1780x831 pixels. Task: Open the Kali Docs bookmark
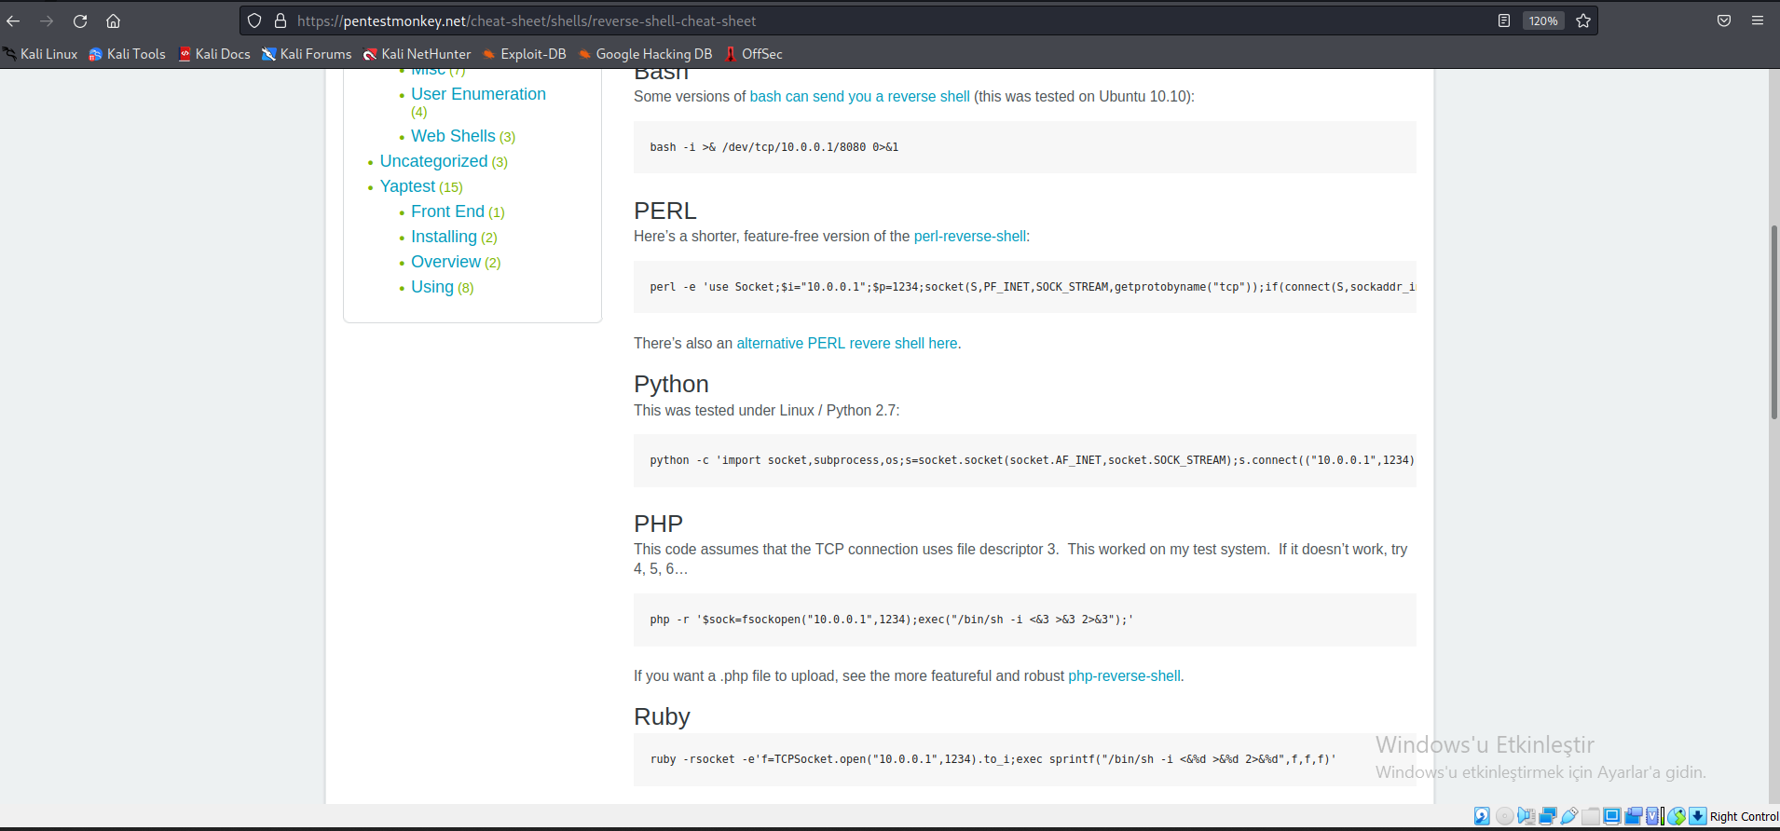(214, 54)
